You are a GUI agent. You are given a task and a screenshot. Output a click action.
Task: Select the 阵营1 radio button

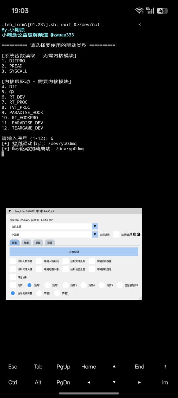[39, 293]
